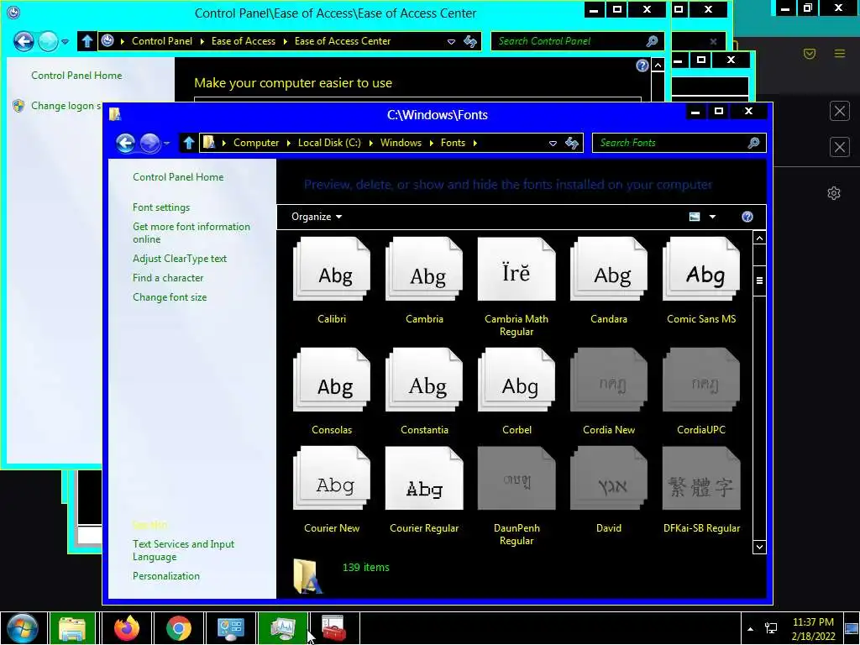This screenshot has width=860, height=645.
Task: Go forward in the Fonts window
Action: pos(149,143)
